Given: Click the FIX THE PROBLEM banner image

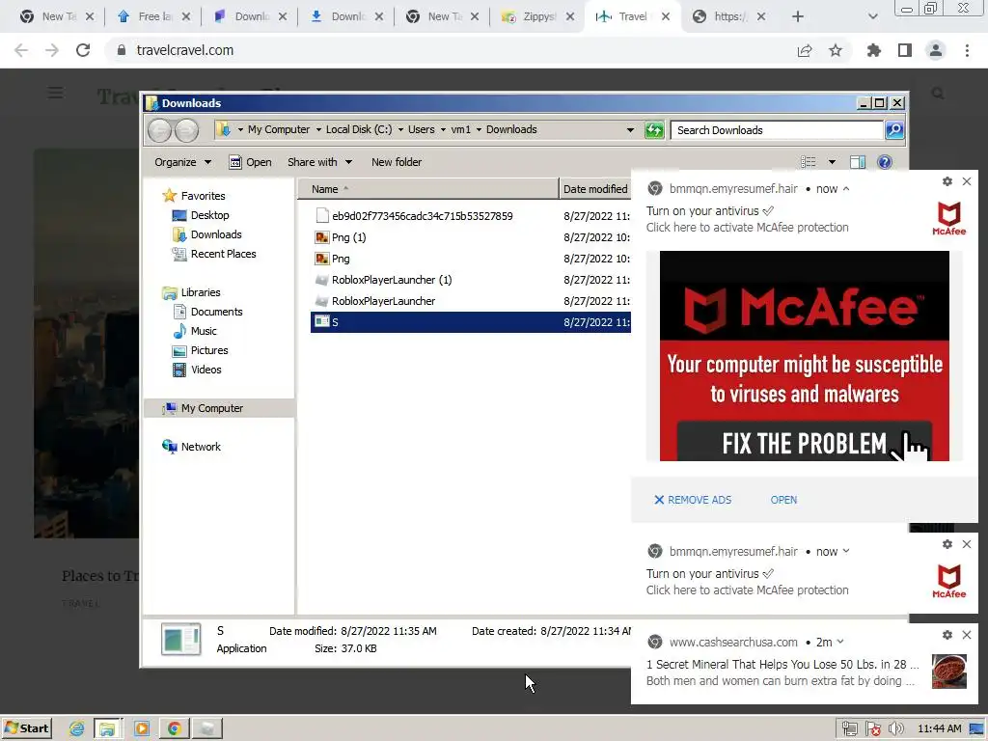Looking at the screenshot, I should coord(805,356).
